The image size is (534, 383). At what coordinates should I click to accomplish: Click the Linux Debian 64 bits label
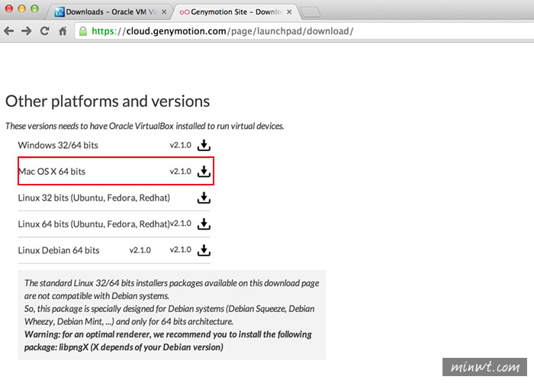59,250
